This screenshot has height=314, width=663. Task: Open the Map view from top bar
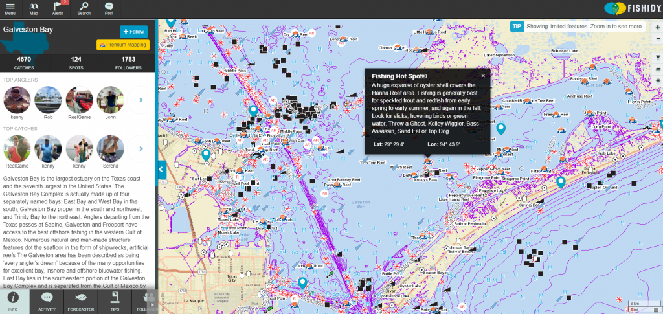(34, 8)
